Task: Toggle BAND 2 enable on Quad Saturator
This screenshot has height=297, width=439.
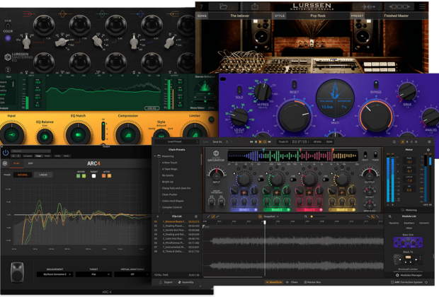Action: click(x=288, y=210)
